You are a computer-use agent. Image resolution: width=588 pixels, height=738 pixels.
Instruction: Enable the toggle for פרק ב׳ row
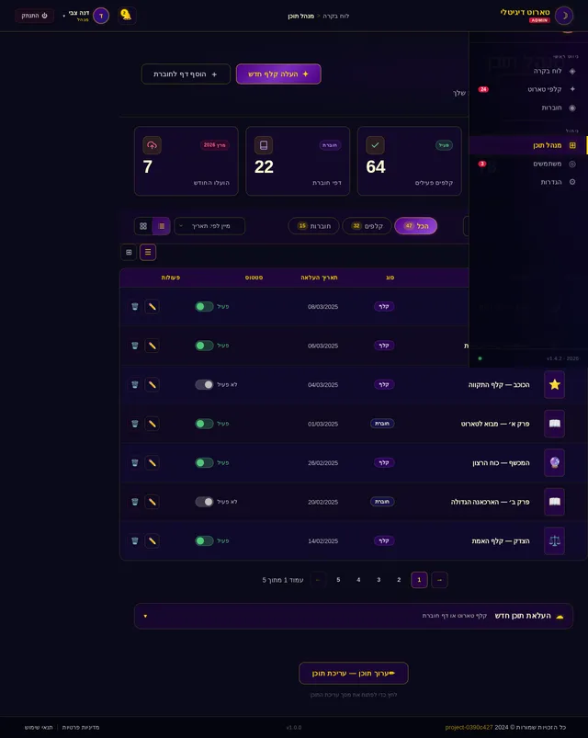pyautogui.click(x=204, y=502)
